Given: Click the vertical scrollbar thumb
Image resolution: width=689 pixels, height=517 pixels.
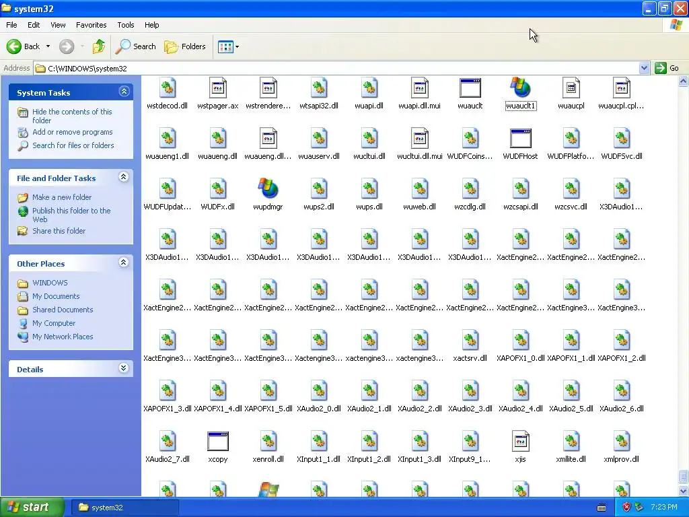Looking at the screenshot, I should click(x=684, y=476).
